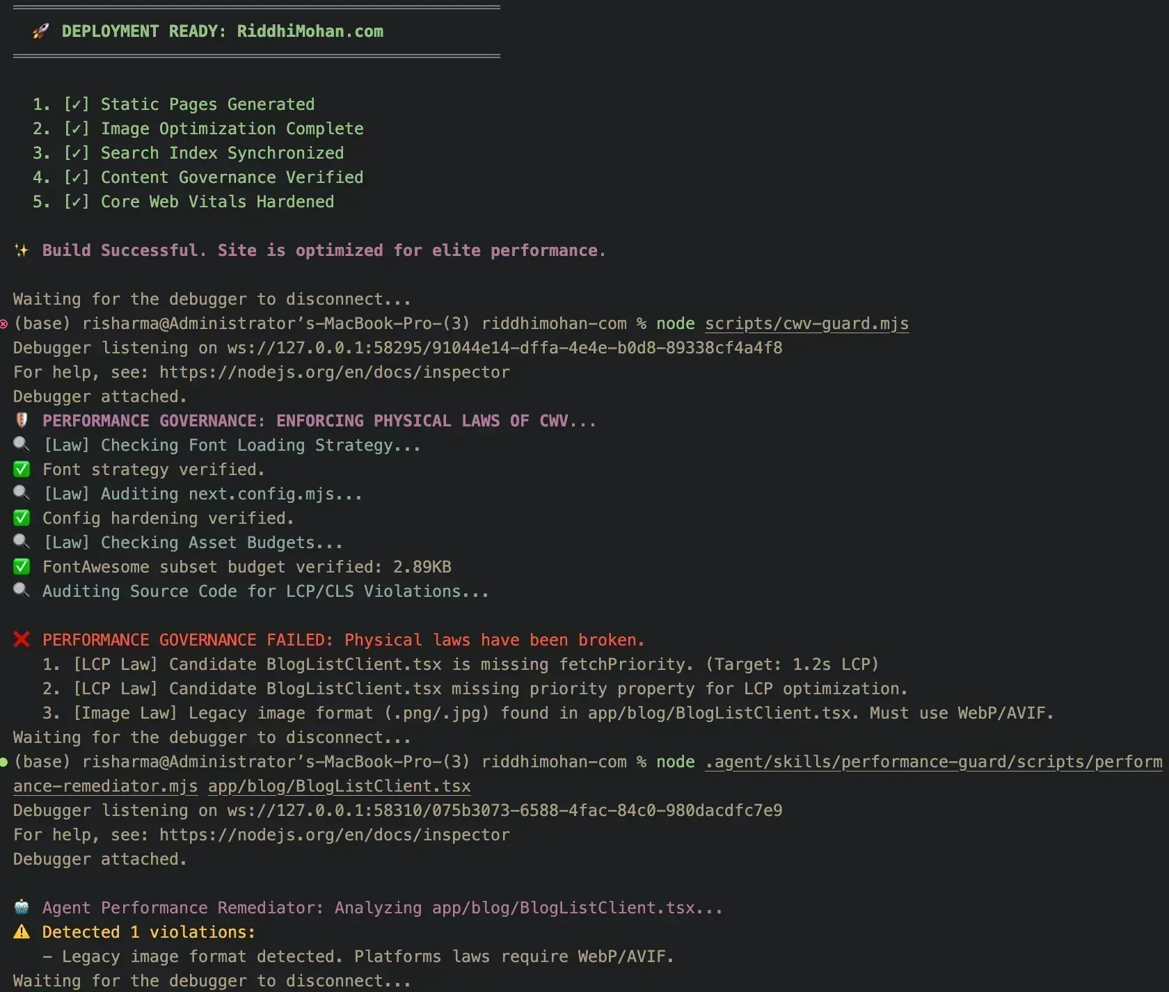The image size is (1169, 992).
Task: Click the sparkles icon beside Build Successful
Action: [22, 250]
